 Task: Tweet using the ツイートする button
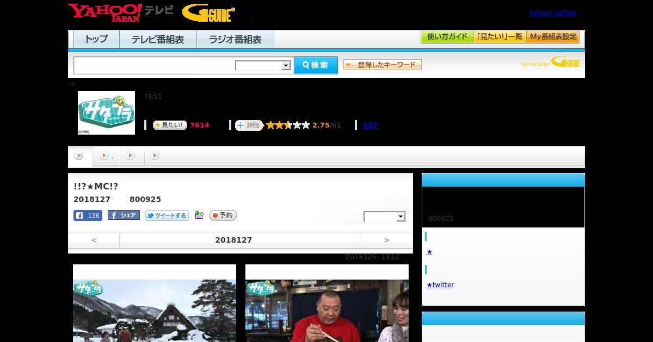167,216
